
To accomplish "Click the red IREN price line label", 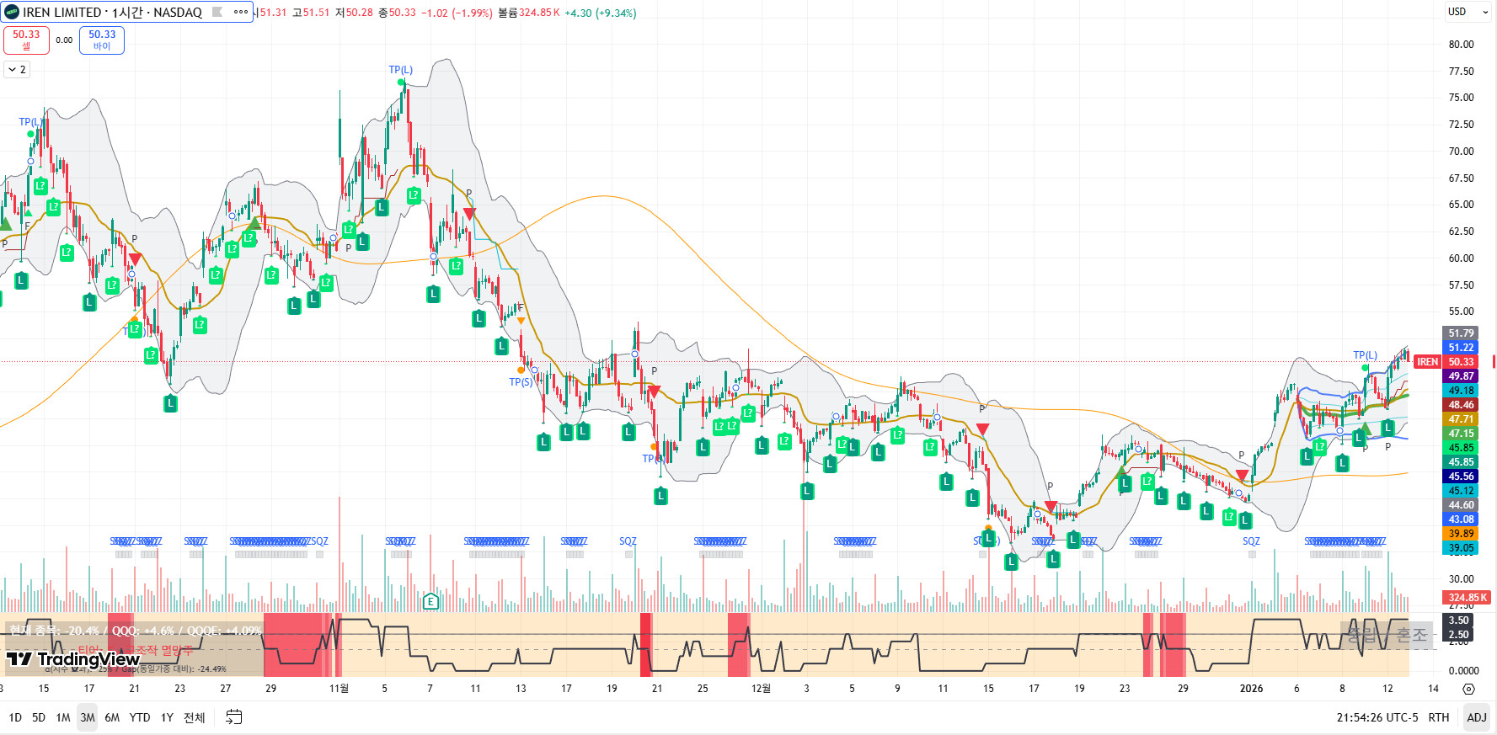I will (1427, 362).
